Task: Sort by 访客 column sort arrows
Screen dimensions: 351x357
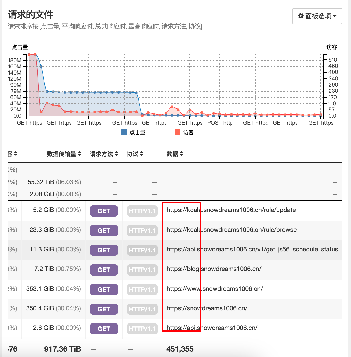Action: click(x=16, y=154)
